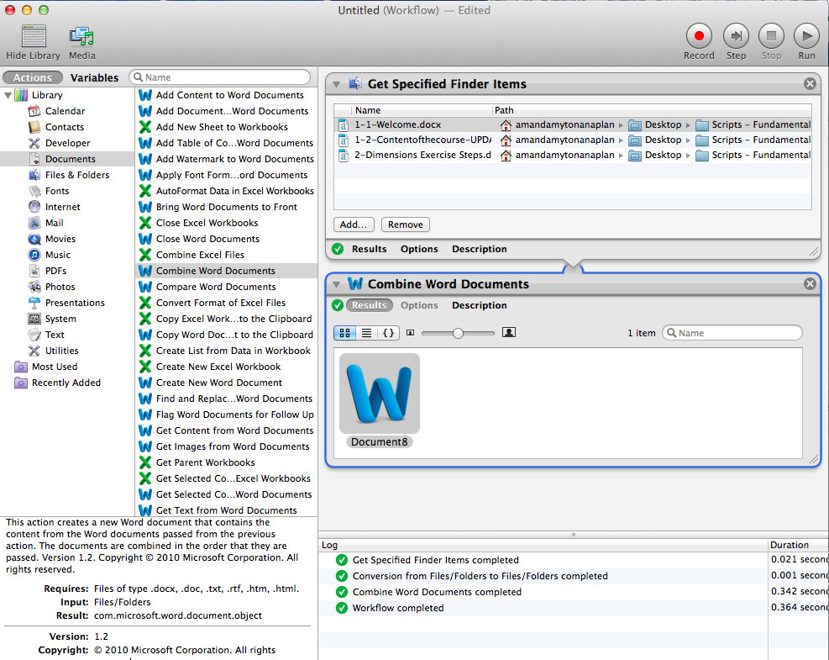Click the Add… button
The image size is (829, 660).
click(354, 224)
